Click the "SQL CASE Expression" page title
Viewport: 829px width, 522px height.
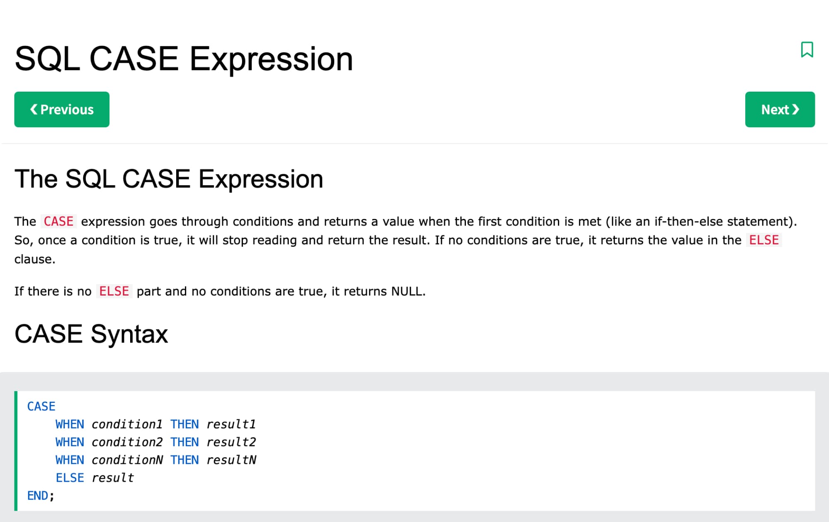(184, 59)
